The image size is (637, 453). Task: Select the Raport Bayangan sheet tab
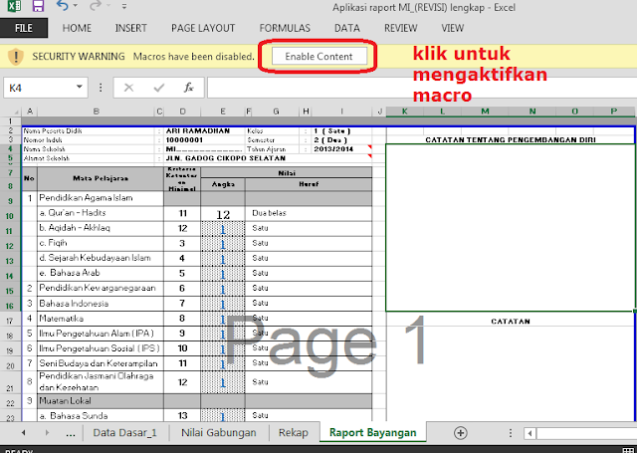coord(372,433)
